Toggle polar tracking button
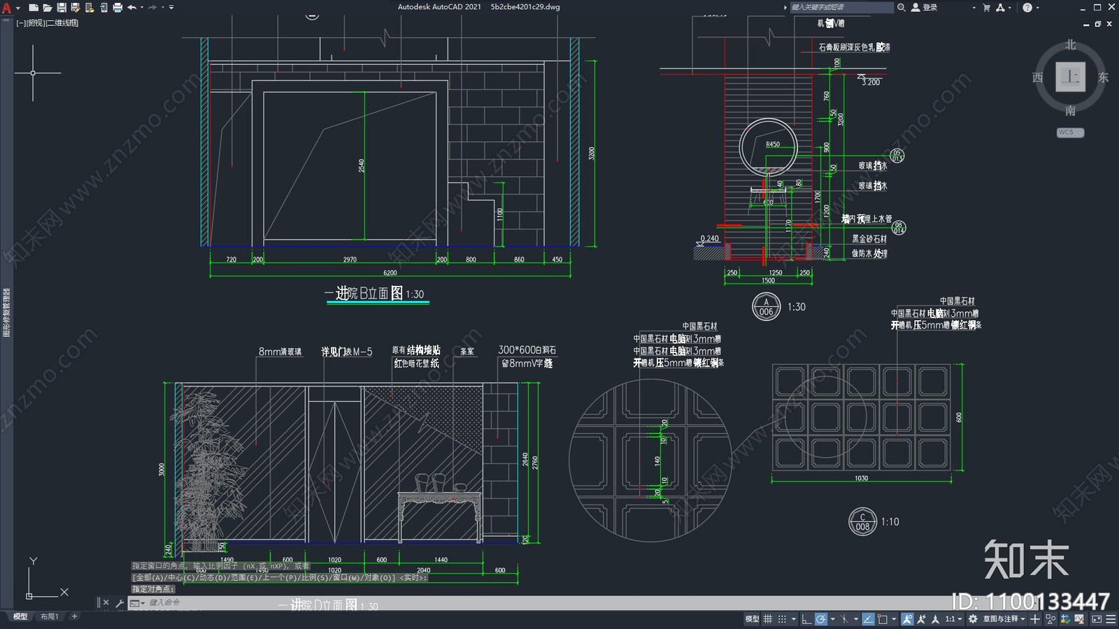The width and height of the screenshot is (1119, 629). click(x=821, y=619)
